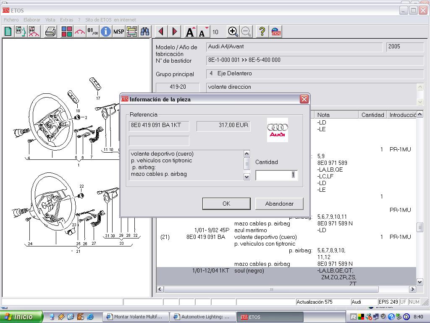430x323 pixels.
Task: Decrease font size with small A icon
Action: click(203, 32)
